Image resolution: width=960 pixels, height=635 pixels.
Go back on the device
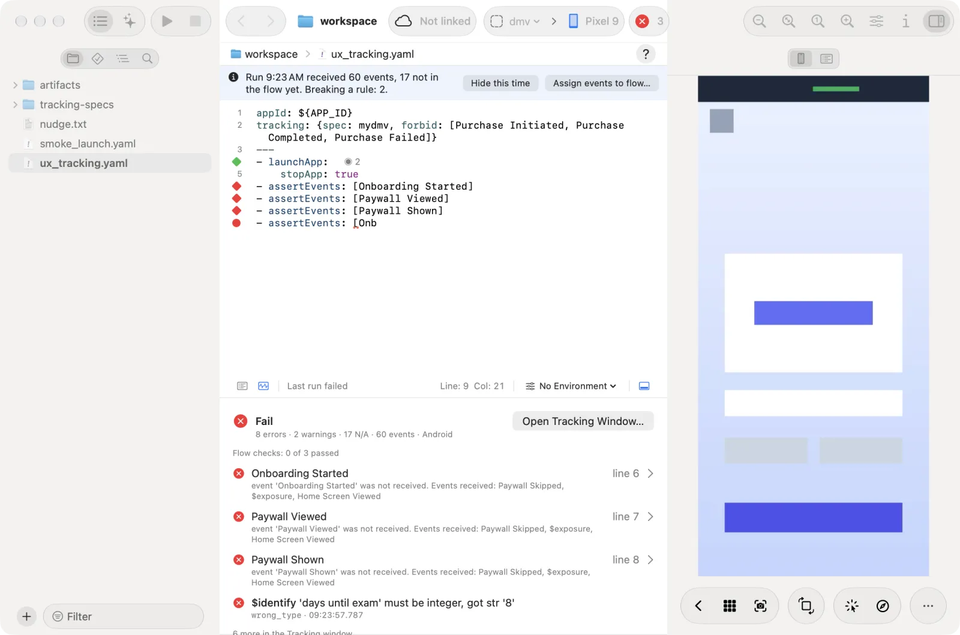[x=698, y=606]
